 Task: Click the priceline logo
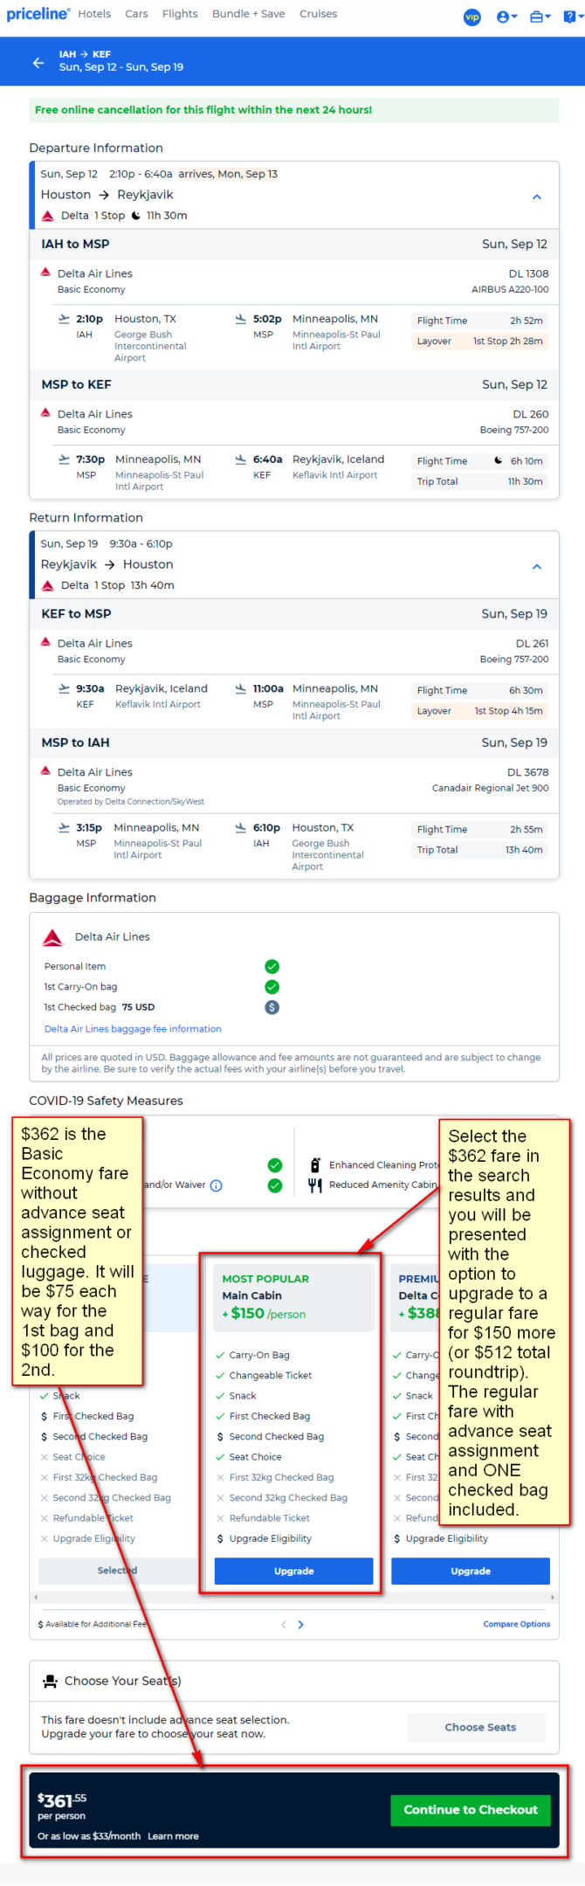coord(38,14)
